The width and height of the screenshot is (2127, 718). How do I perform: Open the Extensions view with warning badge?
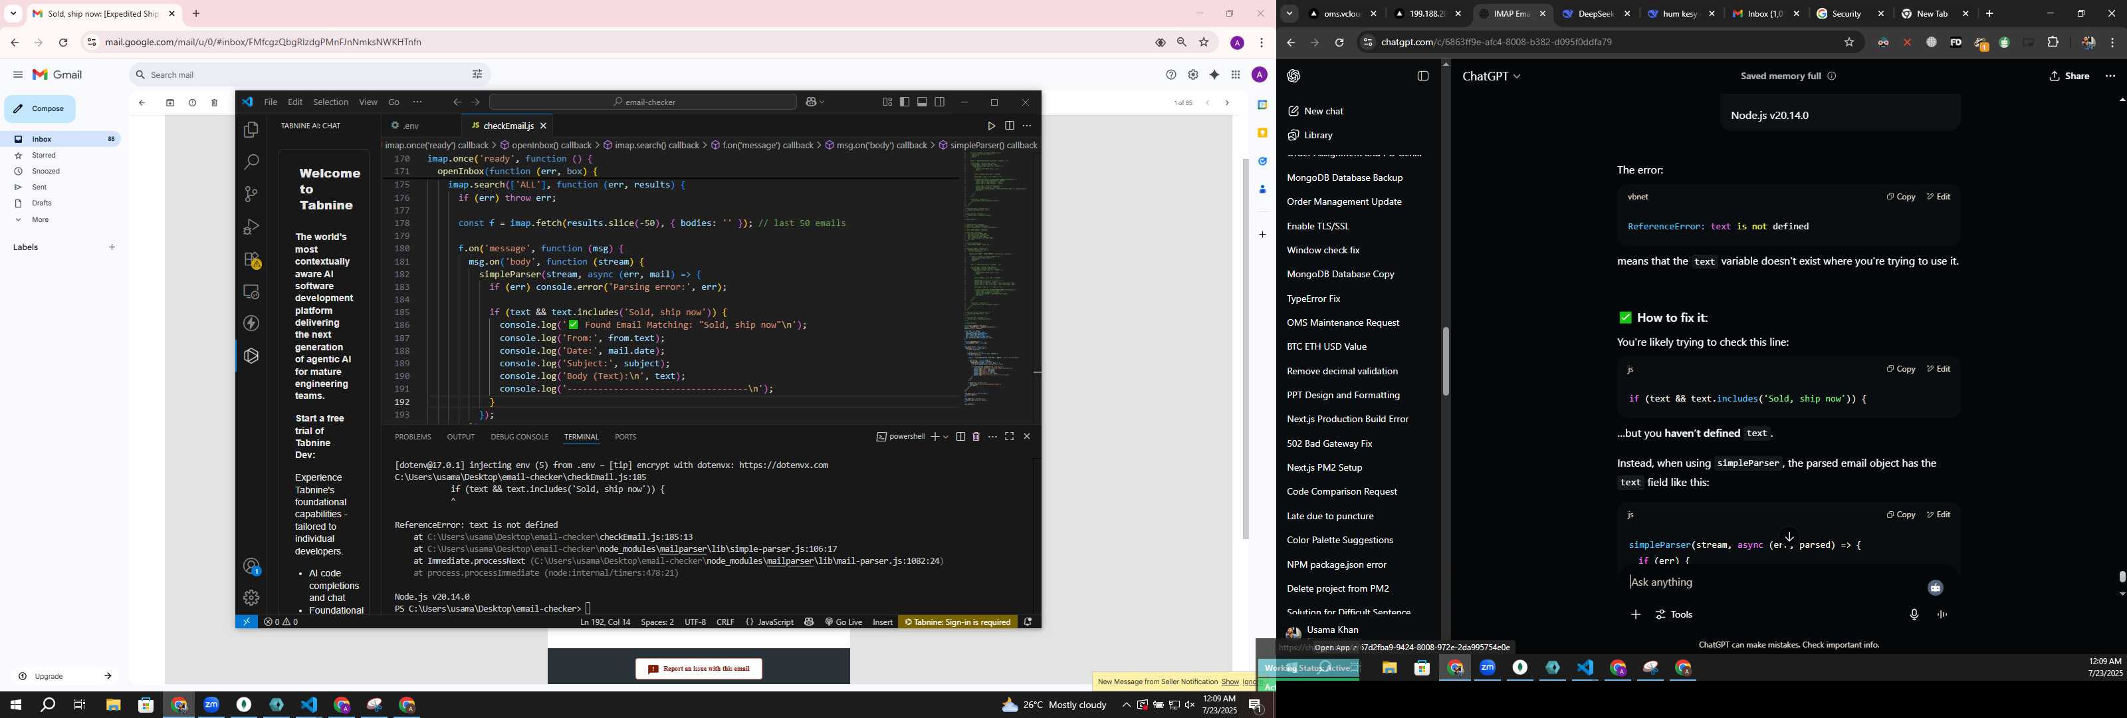251,259
